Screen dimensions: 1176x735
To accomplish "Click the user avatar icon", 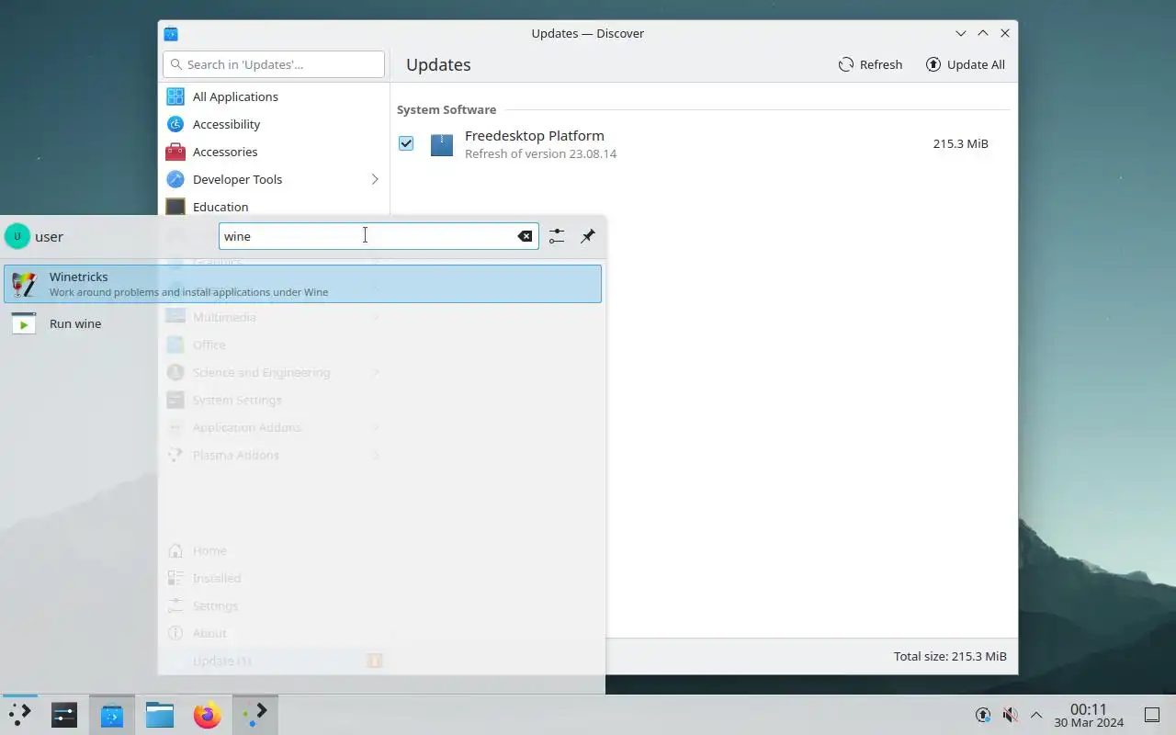I will (x=17, y=236).
